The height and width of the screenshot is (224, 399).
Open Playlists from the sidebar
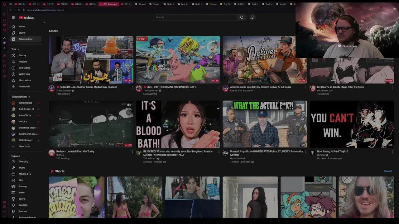[26, 62]
